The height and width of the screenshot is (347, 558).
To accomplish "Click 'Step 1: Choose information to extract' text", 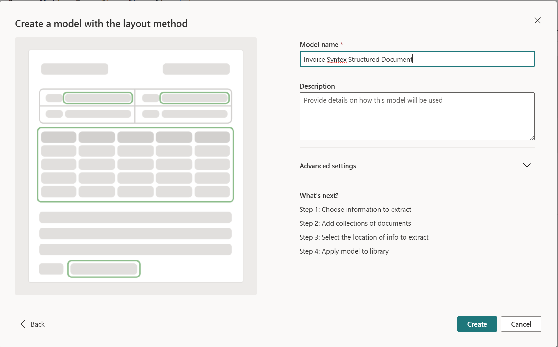I will coord(355,210).
